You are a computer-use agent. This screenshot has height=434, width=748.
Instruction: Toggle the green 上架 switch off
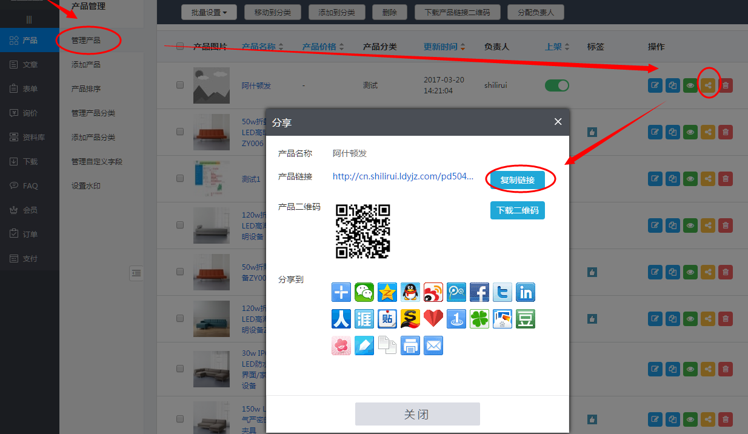tap(557, 85)
